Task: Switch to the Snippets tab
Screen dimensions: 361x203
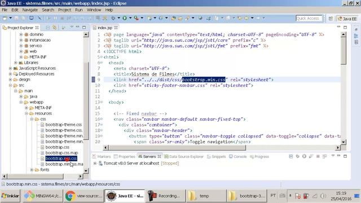Action: pyautogui.click(x=217, y=157)
